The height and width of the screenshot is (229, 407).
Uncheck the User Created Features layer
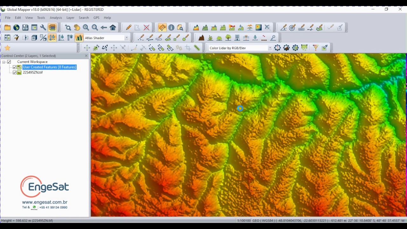[15, 67]
